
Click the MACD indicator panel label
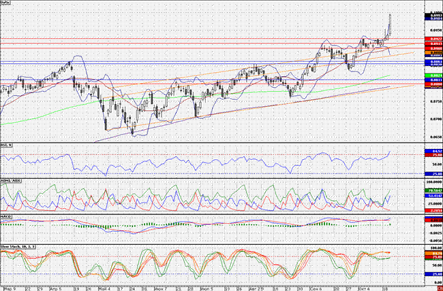7,217
